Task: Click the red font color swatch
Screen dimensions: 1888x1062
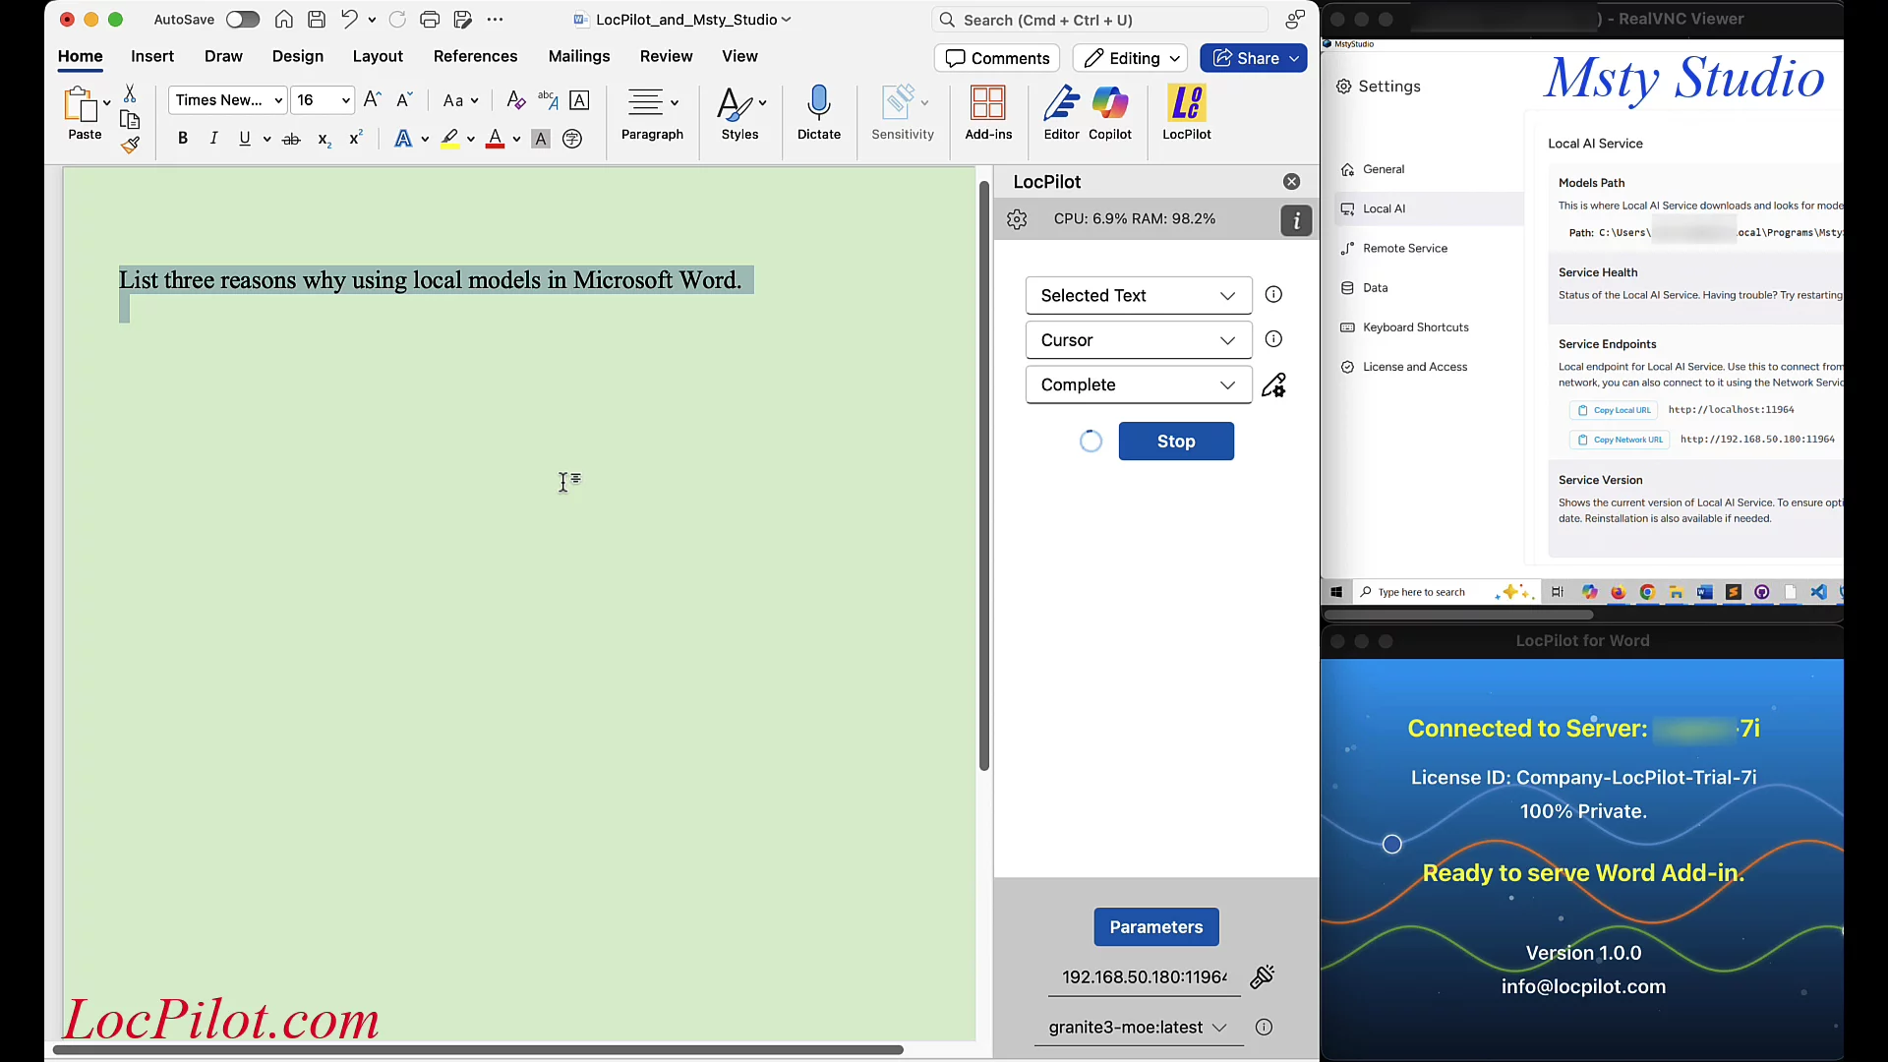Action: 495,139
